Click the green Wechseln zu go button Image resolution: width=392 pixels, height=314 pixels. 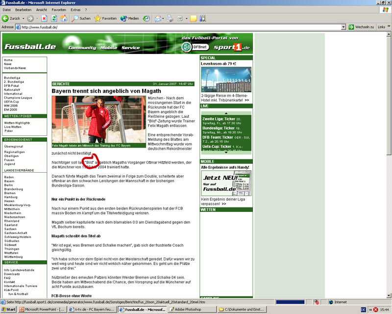361,27
